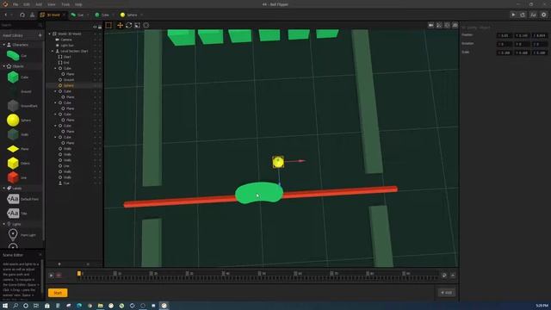Toggle visibility of Sphere row
The height and width of the screenshot is (310, 551).
(x=95, y=85)
